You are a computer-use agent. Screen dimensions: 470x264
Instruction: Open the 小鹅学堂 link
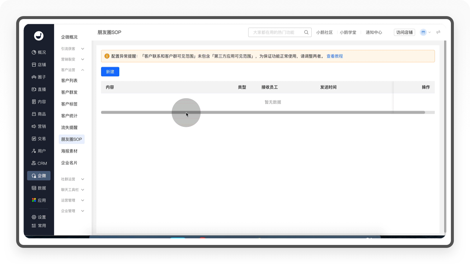pyautogui.click(x=348, y=32)
